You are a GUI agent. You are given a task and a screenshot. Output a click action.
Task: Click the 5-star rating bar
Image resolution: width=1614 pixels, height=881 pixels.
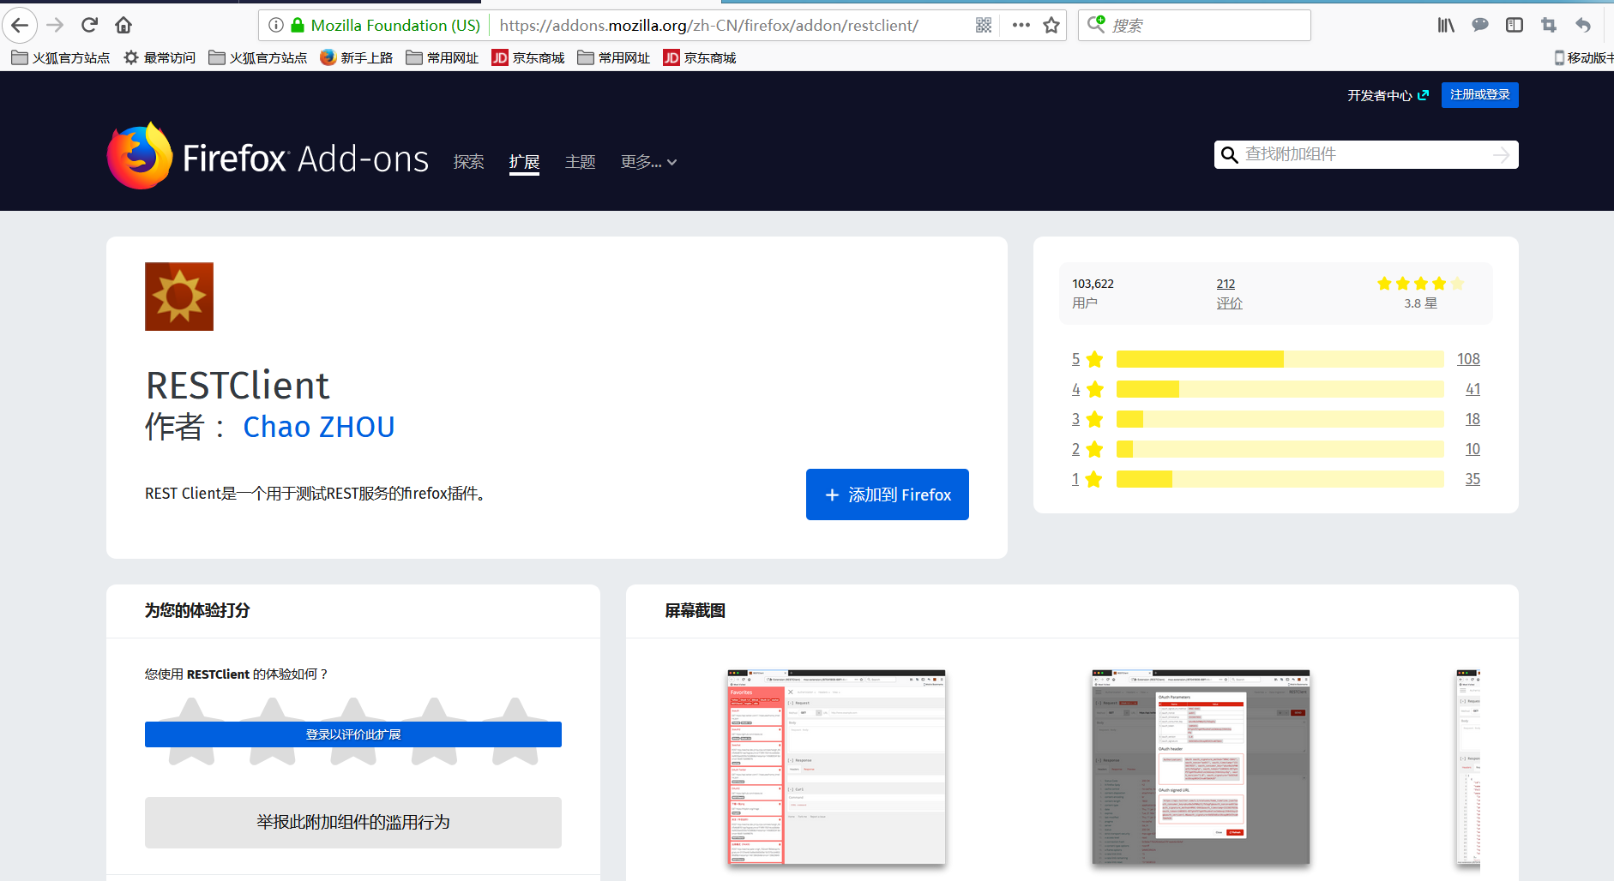1280,359
